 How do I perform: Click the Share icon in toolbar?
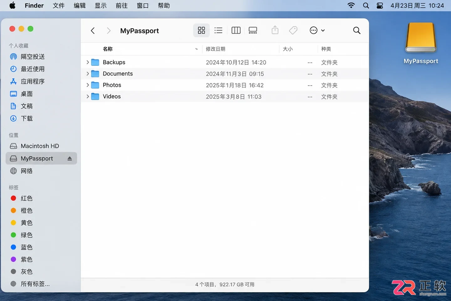275,30
